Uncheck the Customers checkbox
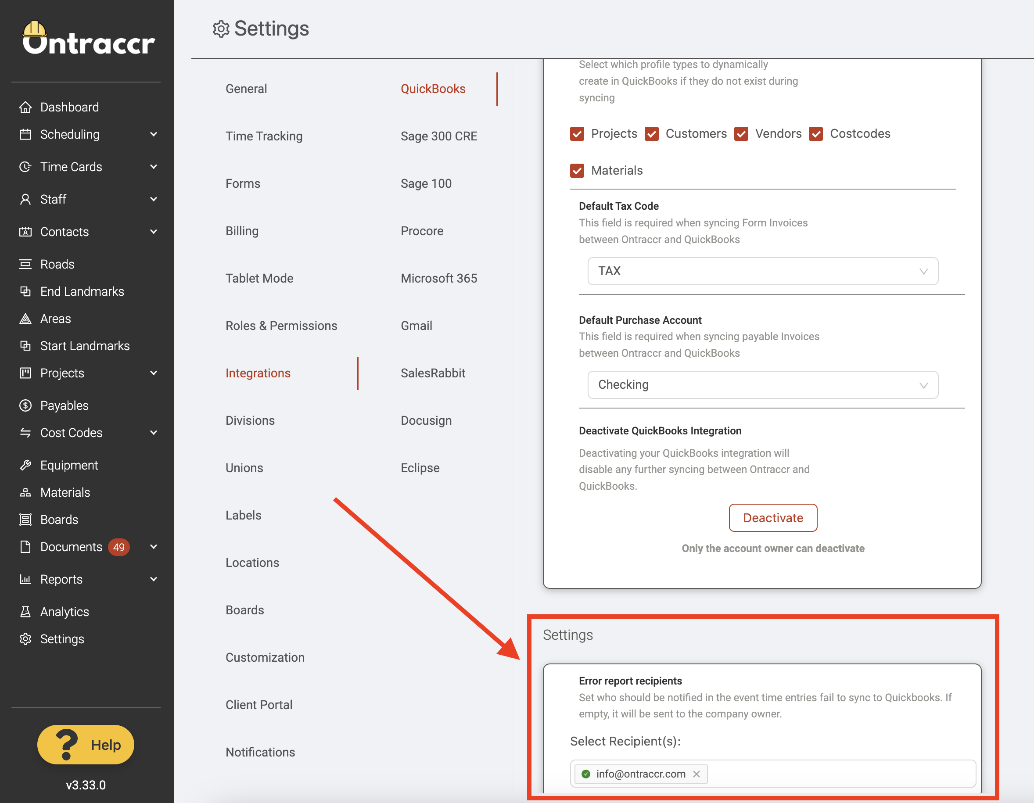The width and height of the screenshot is (1034, 803). click(x=652, y=134)
